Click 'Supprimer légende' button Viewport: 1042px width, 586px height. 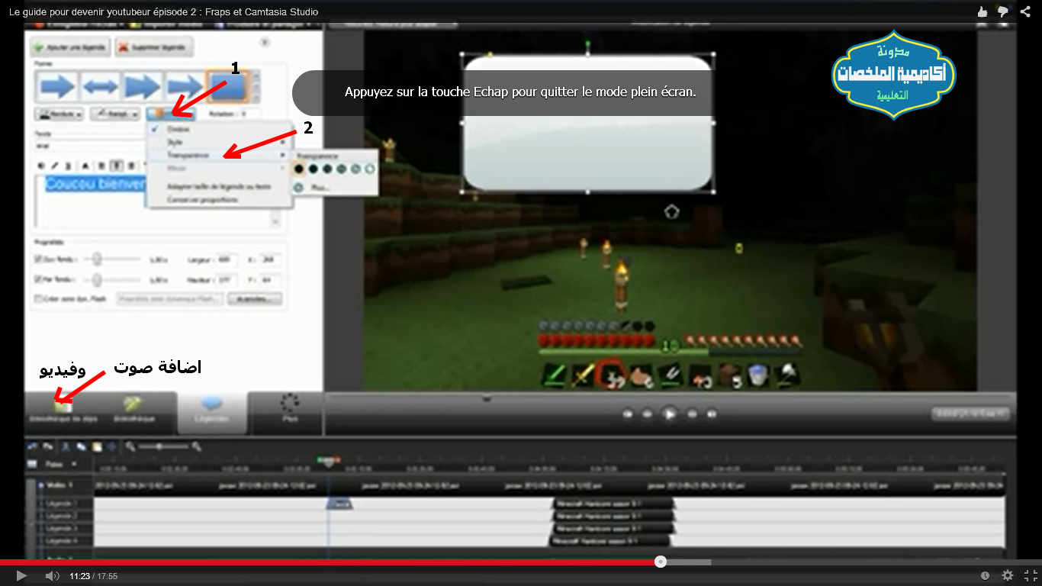[x=153, y=47]
